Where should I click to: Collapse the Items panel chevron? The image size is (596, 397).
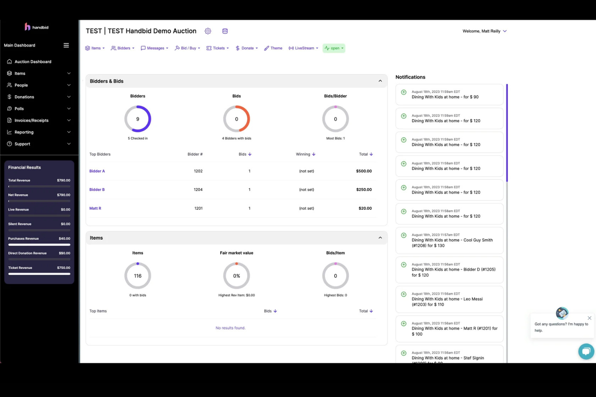380,237
